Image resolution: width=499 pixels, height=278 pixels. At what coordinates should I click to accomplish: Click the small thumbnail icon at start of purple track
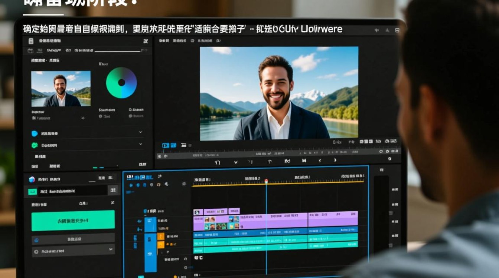(x=197, y=212)
